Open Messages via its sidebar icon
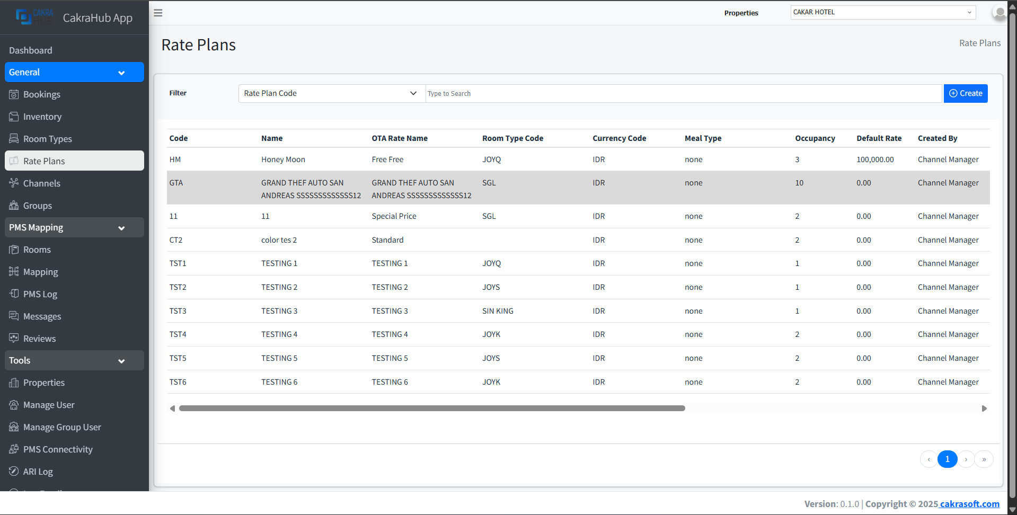Image resolution: width=1017 pixels, height=515 pixels. tap(14, 316)
